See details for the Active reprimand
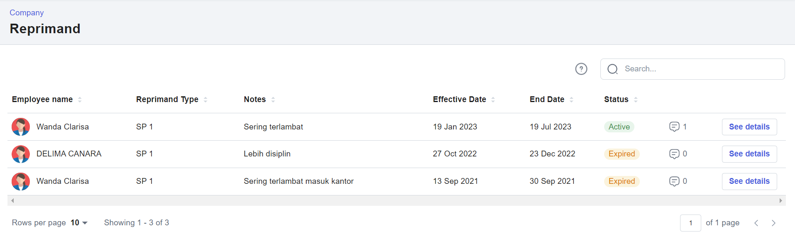795x239 pixels. [749, 127]
